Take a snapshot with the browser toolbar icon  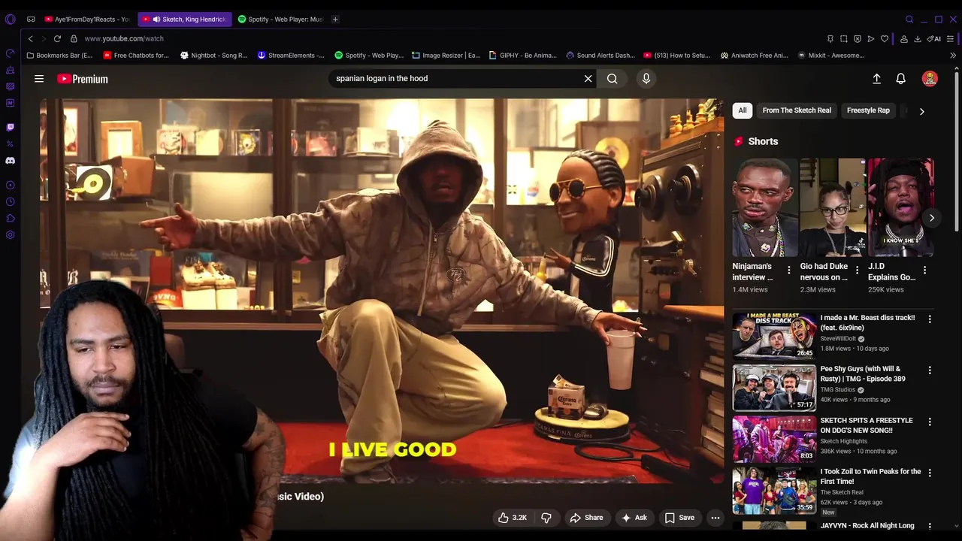coord(844,38)
